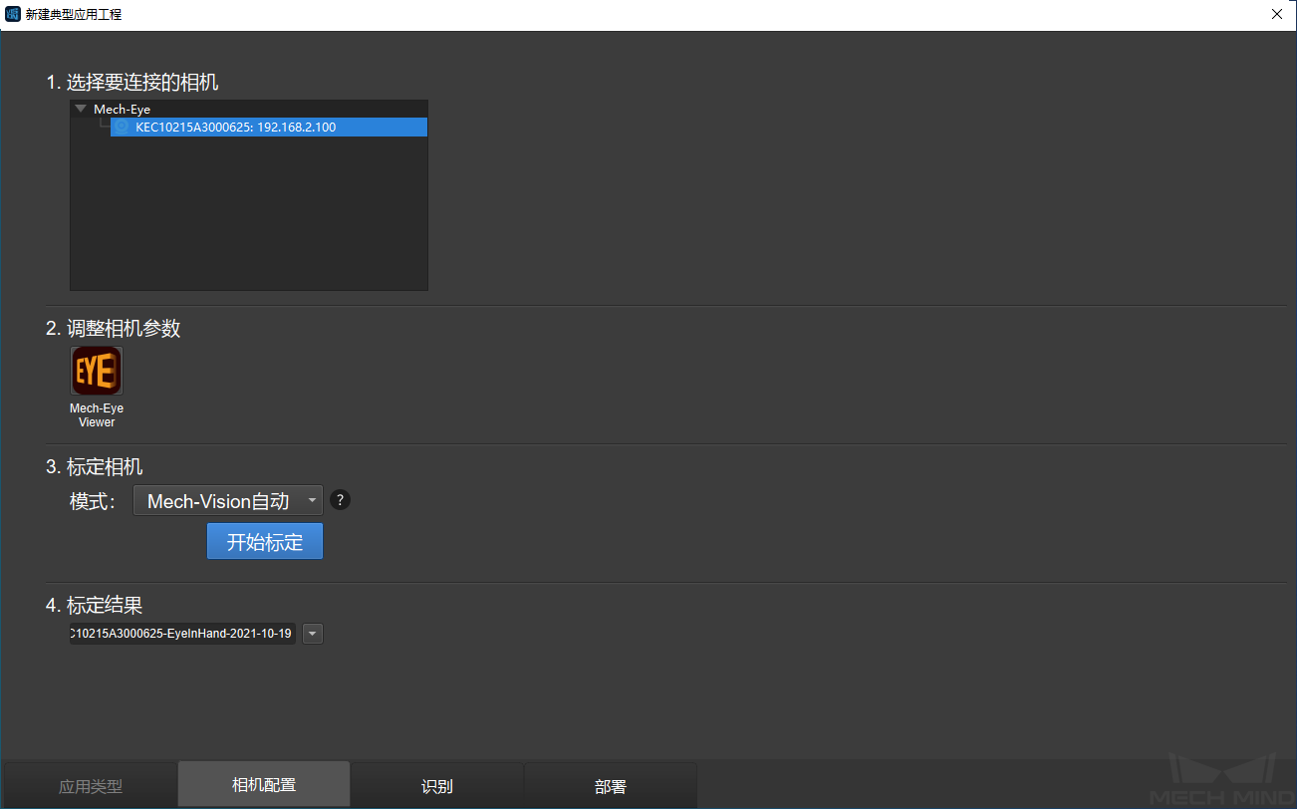Collapse the Mech-Eye tree node
The height and width of the screenshot is (809, 1297).
click(x=81, y=109)
